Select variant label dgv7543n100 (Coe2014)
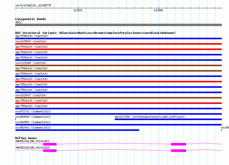 pyautogui.click(x=32, y=47)
